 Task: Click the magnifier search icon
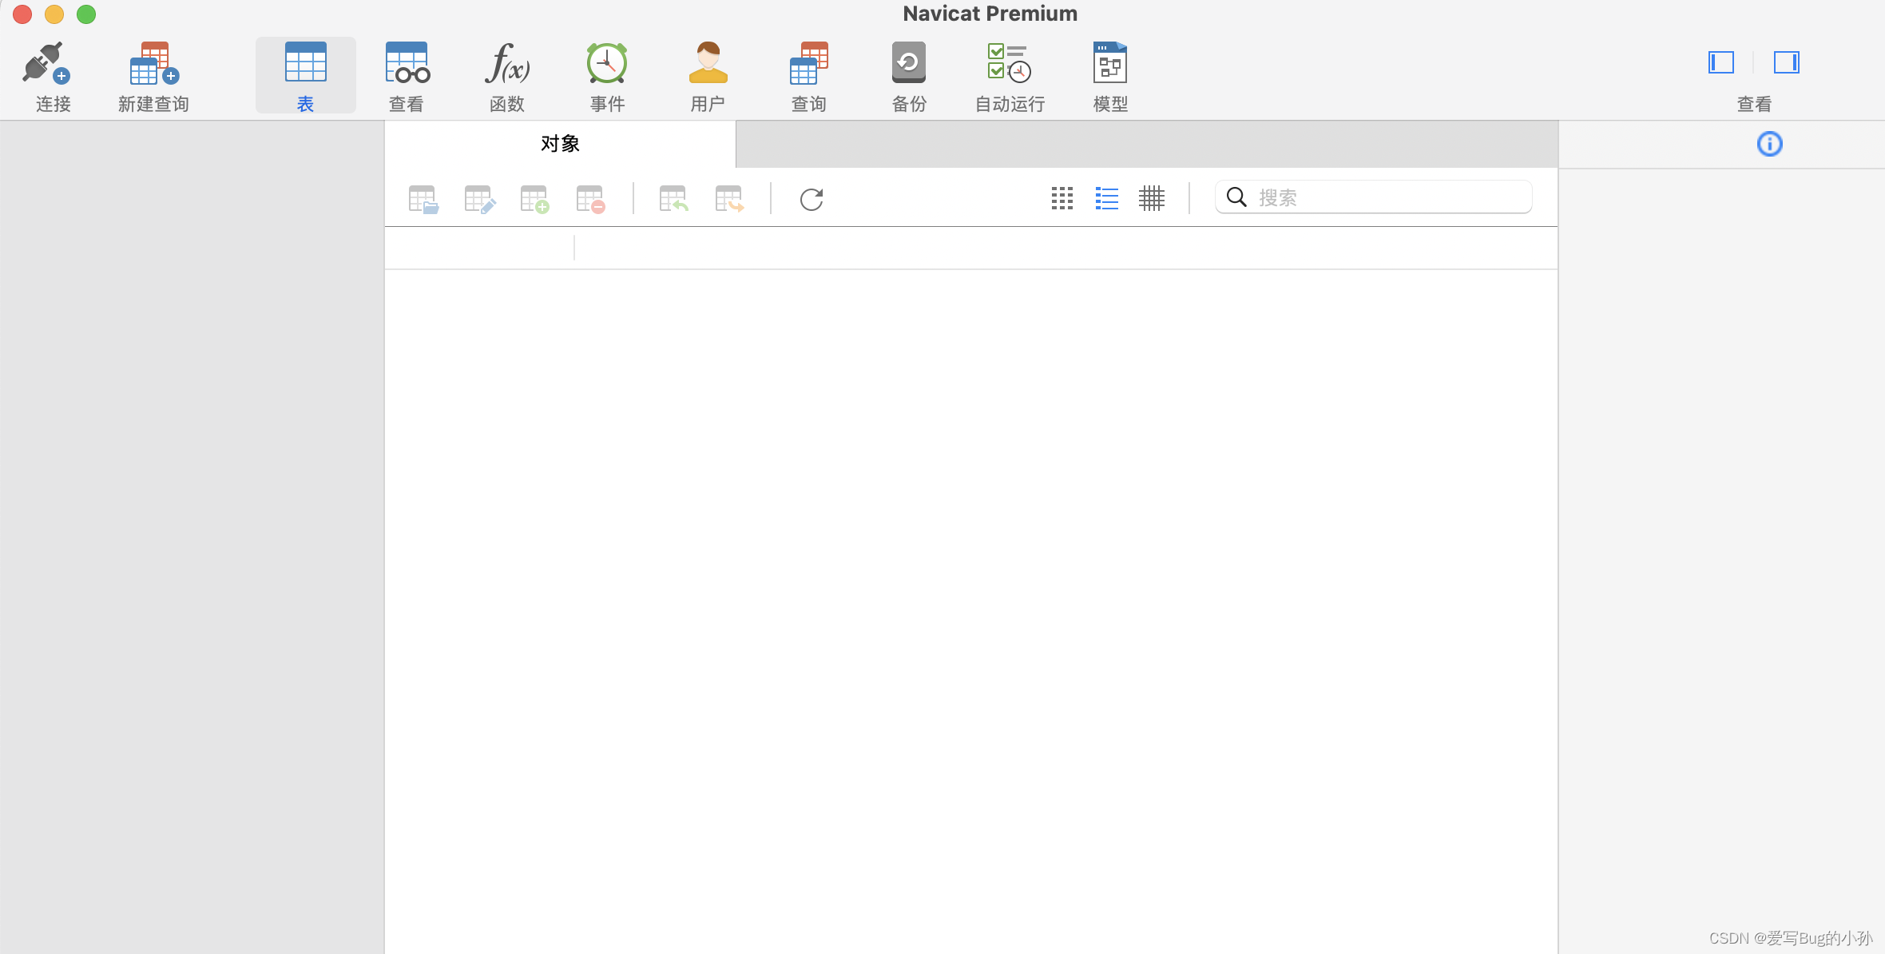1236,197
